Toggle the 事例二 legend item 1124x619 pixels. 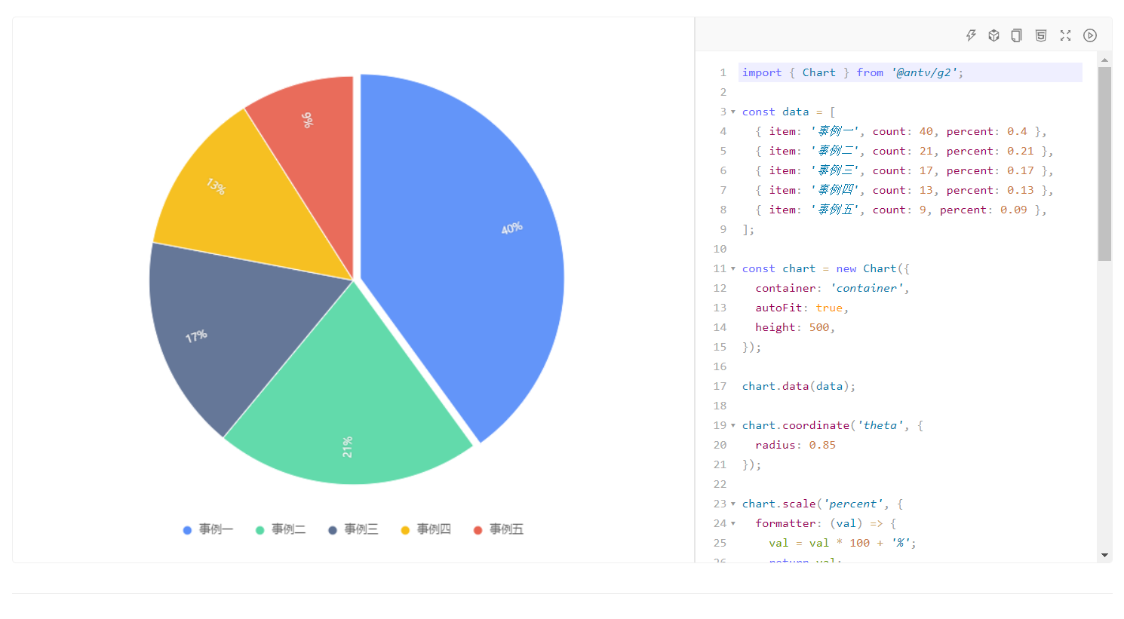pyautogui.click(x=281, y=529)
